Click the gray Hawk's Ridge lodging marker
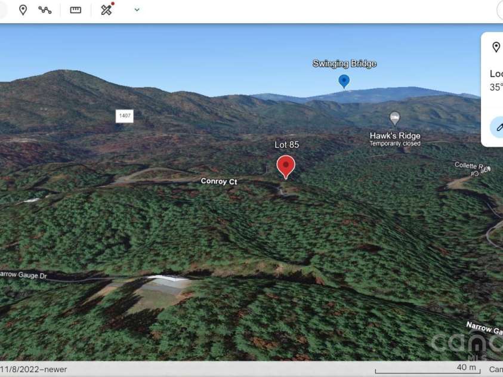Image resolution: width=503 pixels, height=377 pixels. click(x=394, y=118)
